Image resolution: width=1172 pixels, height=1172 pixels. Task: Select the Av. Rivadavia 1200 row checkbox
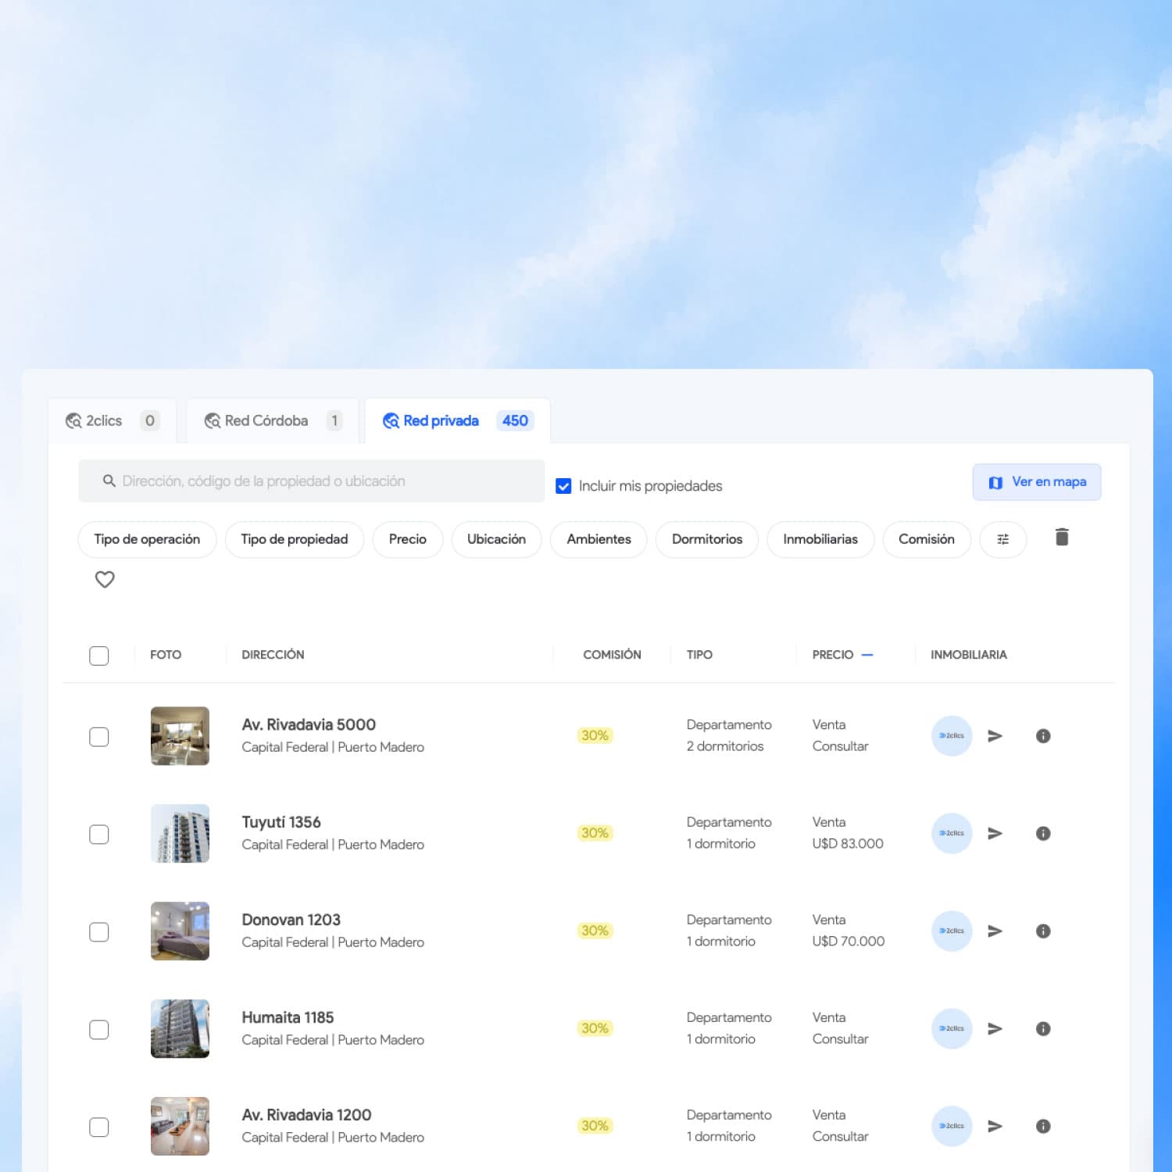[99, 1127]
